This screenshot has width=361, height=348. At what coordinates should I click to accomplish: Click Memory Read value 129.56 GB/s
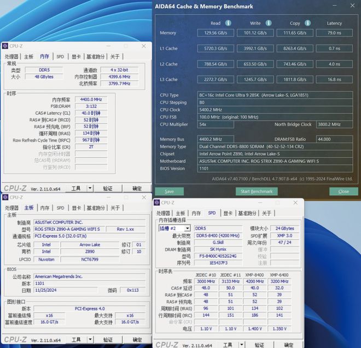pyautogui.click(x=216, y=33)
